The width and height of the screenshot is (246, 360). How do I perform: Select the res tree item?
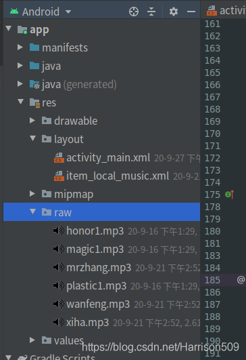(49, 103)
